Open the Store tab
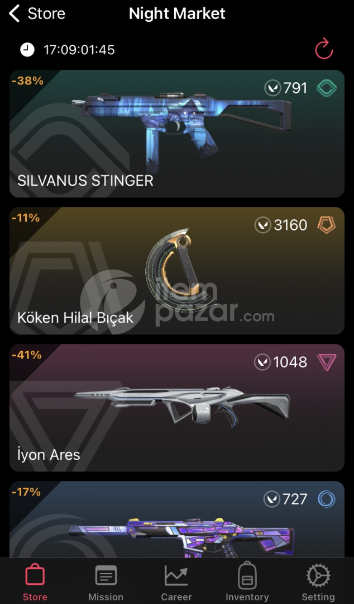The image size is (354, 604). click(x=35, y=581)
